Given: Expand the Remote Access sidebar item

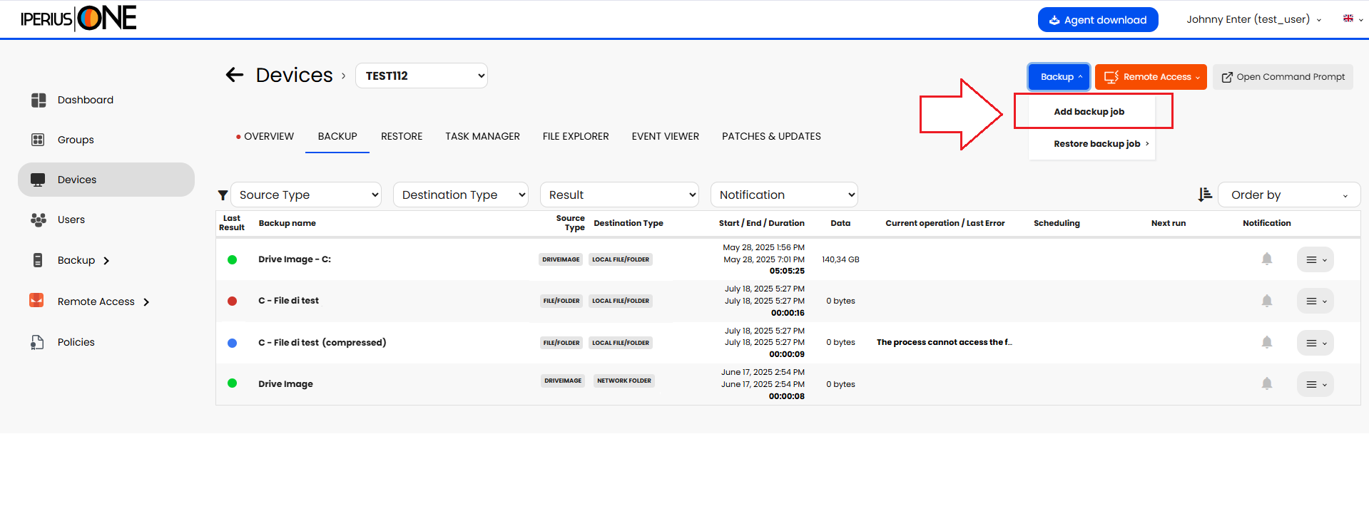Looking at the screenshot, I should (146, 302).
